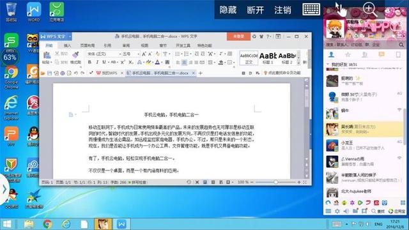Click the underline button in WPS
Viewport: 409px width, 230px height.
point(104,62)
